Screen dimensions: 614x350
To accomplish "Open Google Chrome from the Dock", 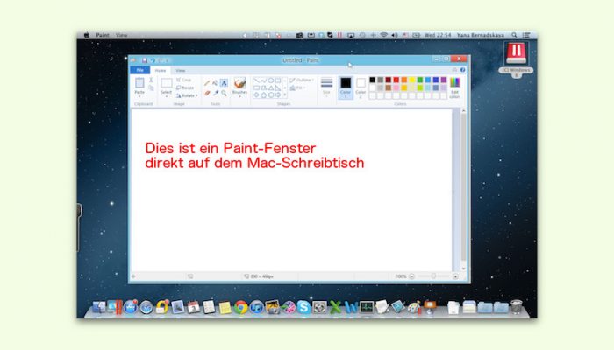I will pyautogui.click(x=241, y=307).
